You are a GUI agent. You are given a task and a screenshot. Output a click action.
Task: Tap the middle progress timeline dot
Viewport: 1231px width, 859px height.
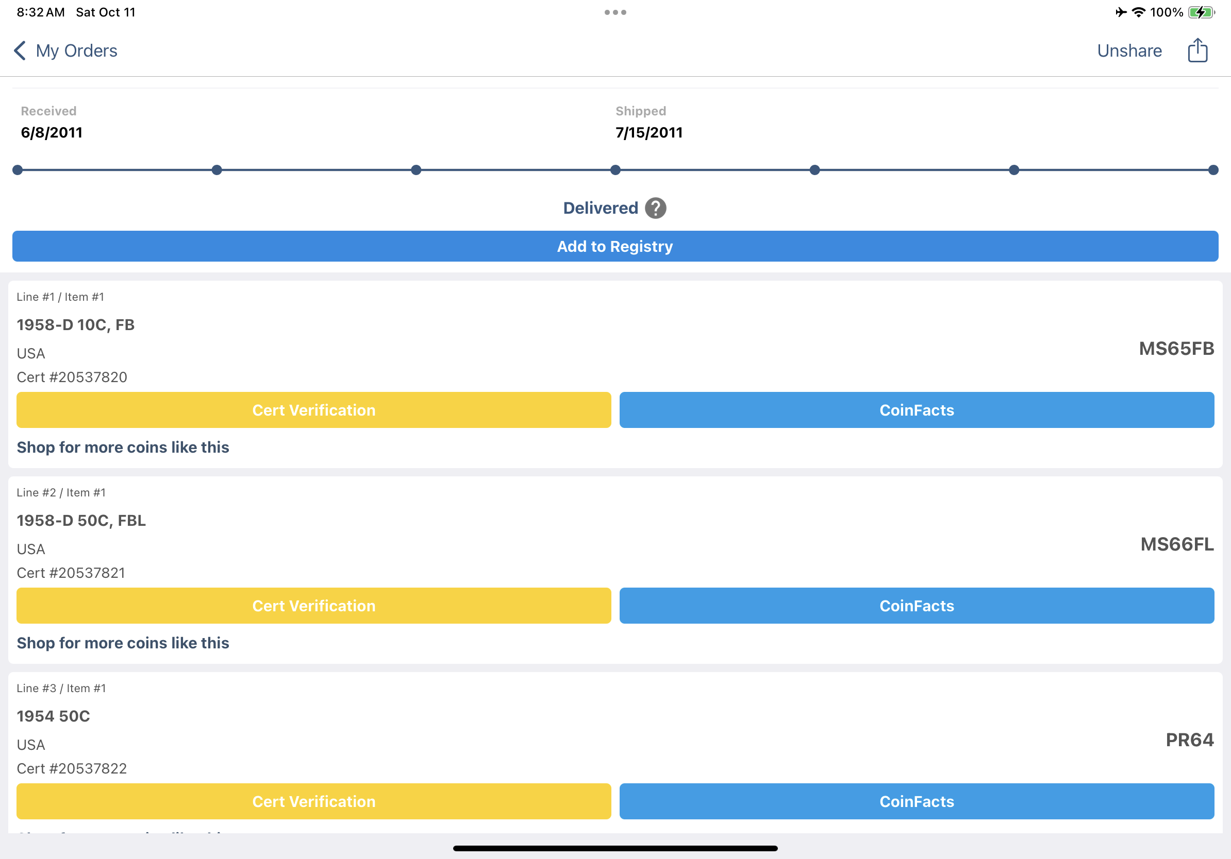(x=615, y=170)
